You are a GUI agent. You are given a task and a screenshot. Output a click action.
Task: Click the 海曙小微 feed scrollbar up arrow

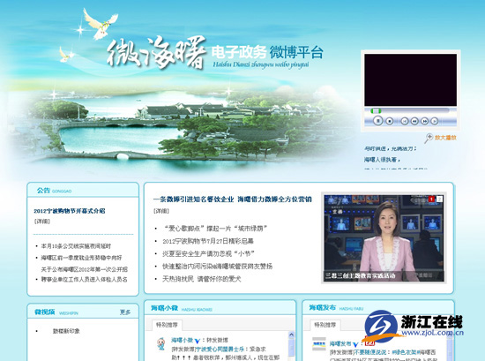(291, 335)
